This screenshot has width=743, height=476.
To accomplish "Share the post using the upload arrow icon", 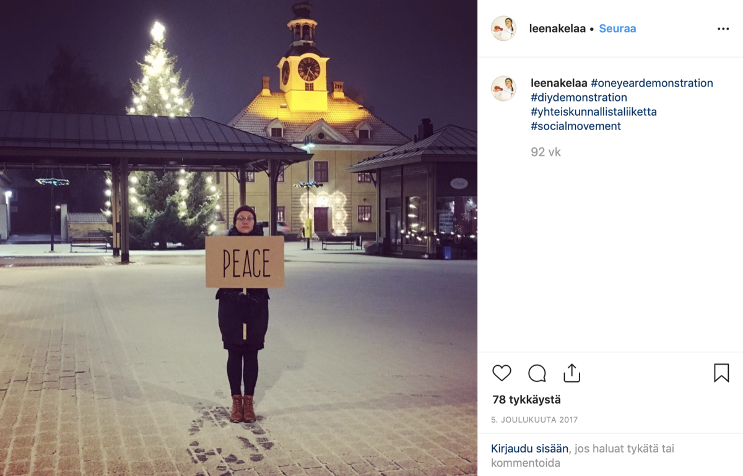I will 571,373.
